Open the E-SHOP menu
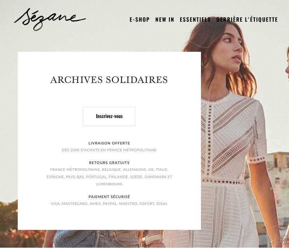The image size is (289, 248). [x=139, y=20]
